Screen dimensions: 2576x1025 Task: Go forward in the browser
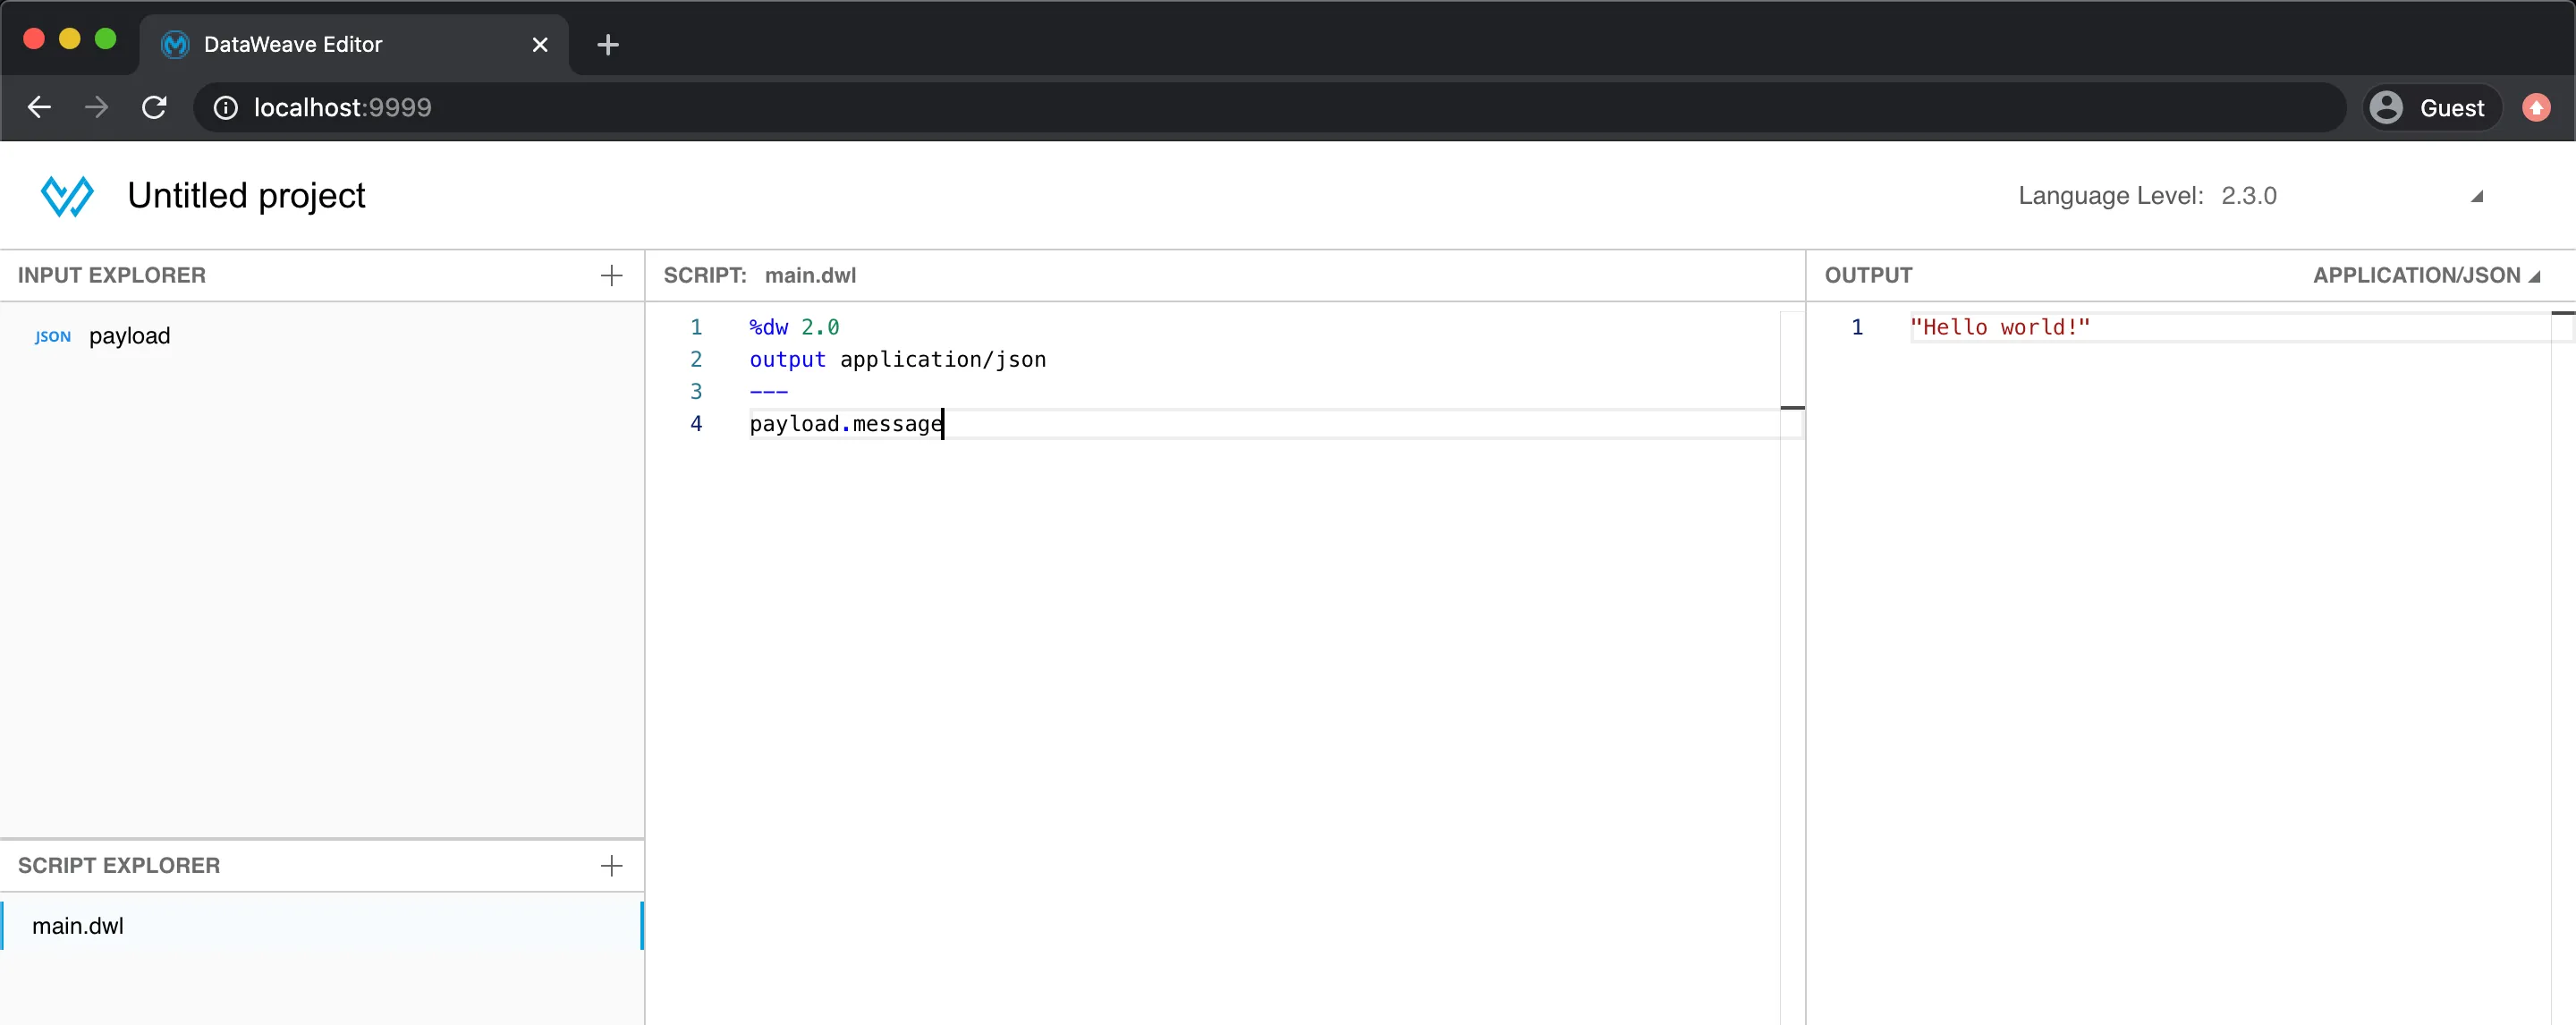(x=96, y=107)
